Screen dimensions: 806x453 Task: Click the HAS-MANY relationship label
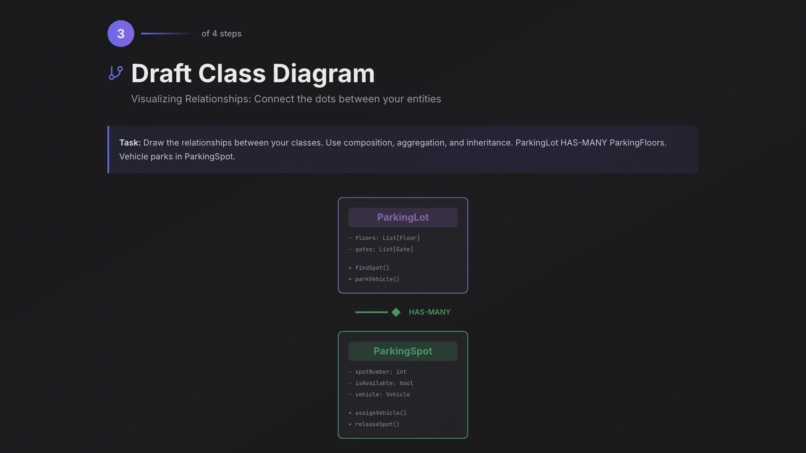pyautogui.click(x=429, y=312)
